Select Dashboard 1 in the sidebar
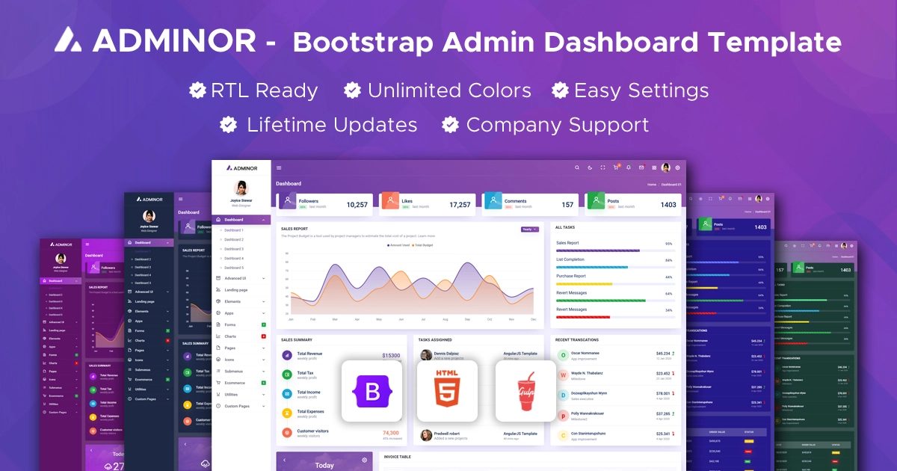The width and height of the screenshot is (897, 471). pyautogui.click(x=234, y=230)
